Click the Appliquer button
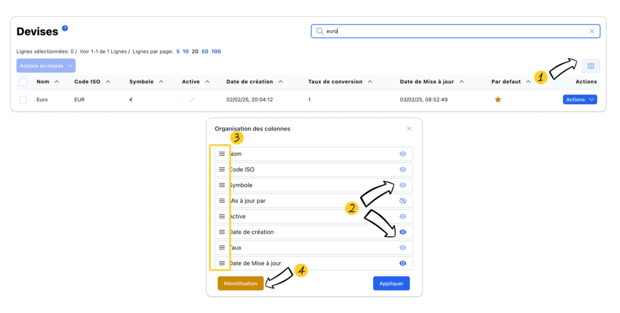Image resolution: width=620 pixels, height=313 pixels. tap(391, 284)
